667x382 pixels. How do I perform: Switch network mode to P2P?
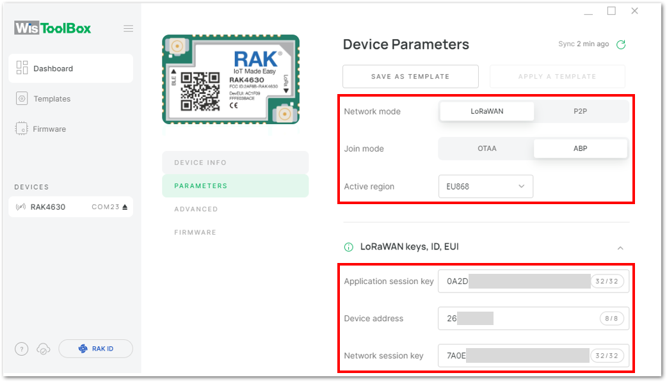(580, 111)
